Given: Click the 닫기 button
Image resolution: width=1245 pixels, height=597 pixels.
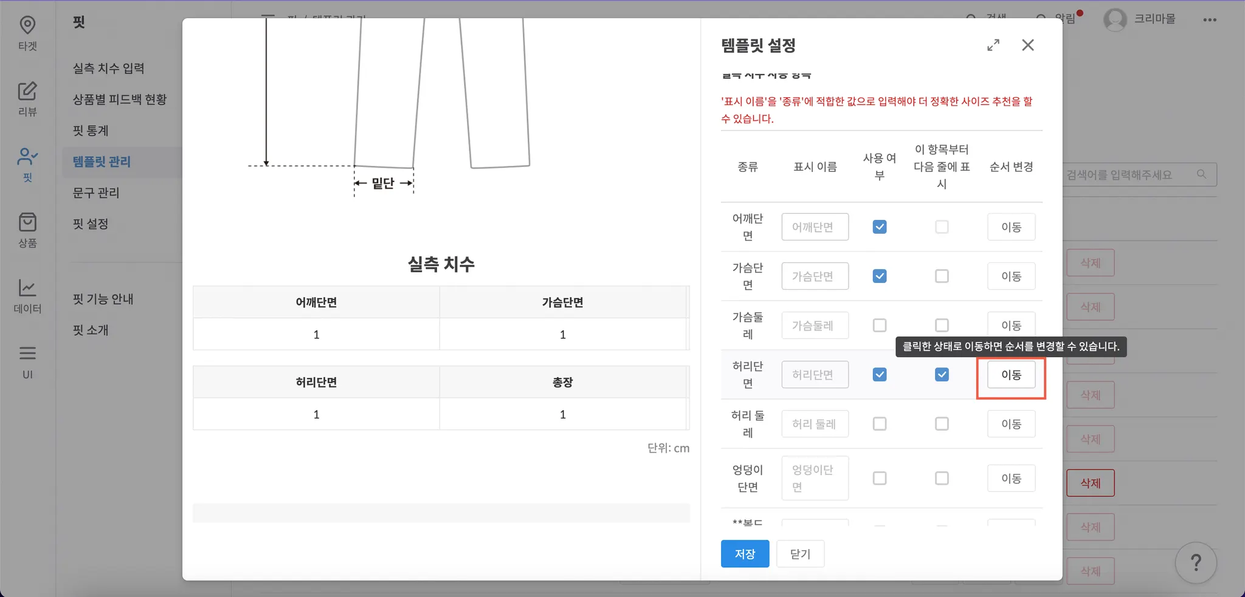Looking at the screenshot, I should click(x=800, y=554).
